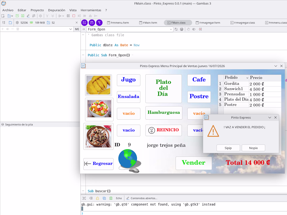Click the Hamburguesa button
287x215 pixels.
pyautogui.click(x=164, y=113)
